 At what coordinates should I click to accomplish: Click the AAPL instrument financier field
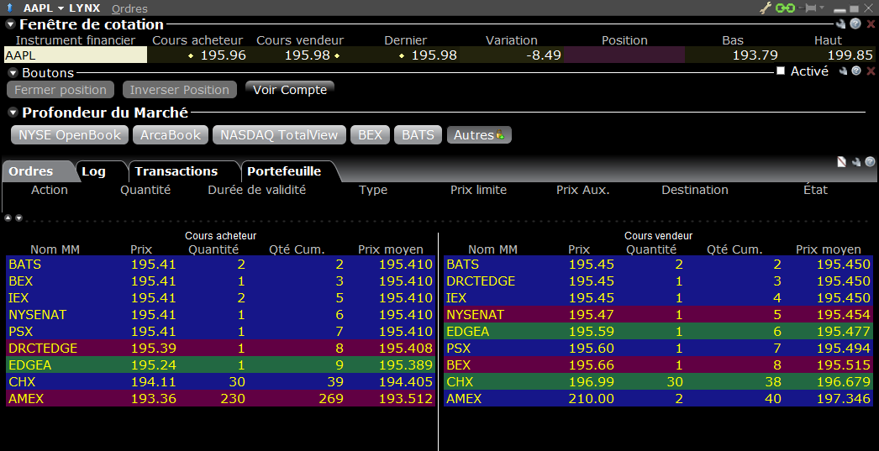pos(75,55)
